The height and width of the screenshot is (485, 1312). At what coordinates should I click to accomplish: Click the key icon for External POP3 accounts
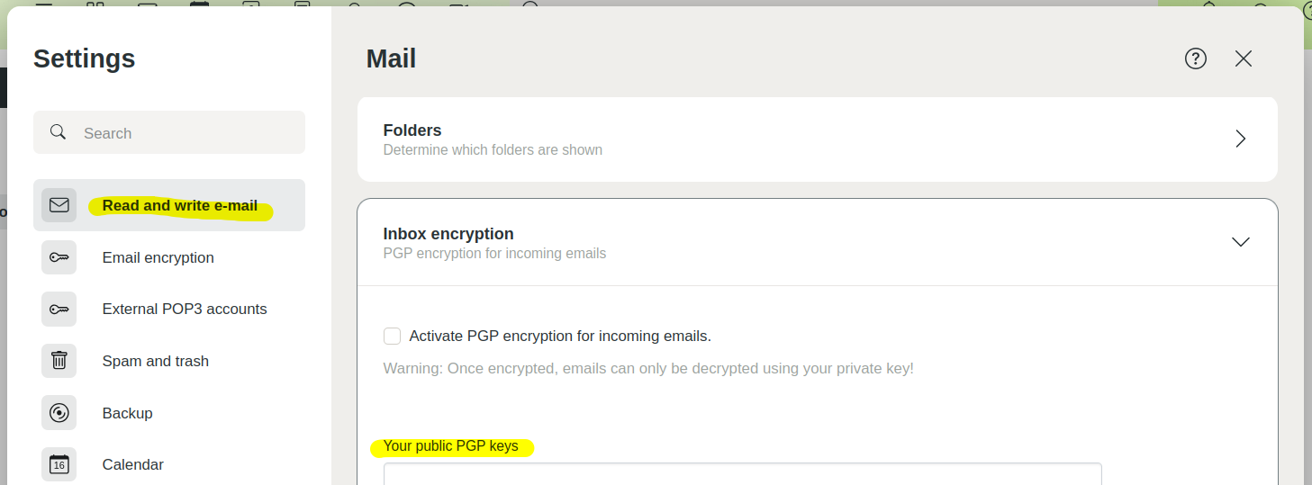[59, 309]
